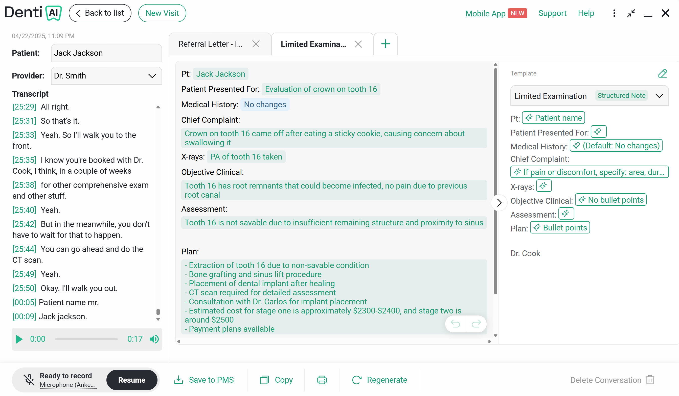The width and height of the screenshot is (679, 396).
Task: Resume the recording
Action: pyautogui.click(x=132, y=380)
